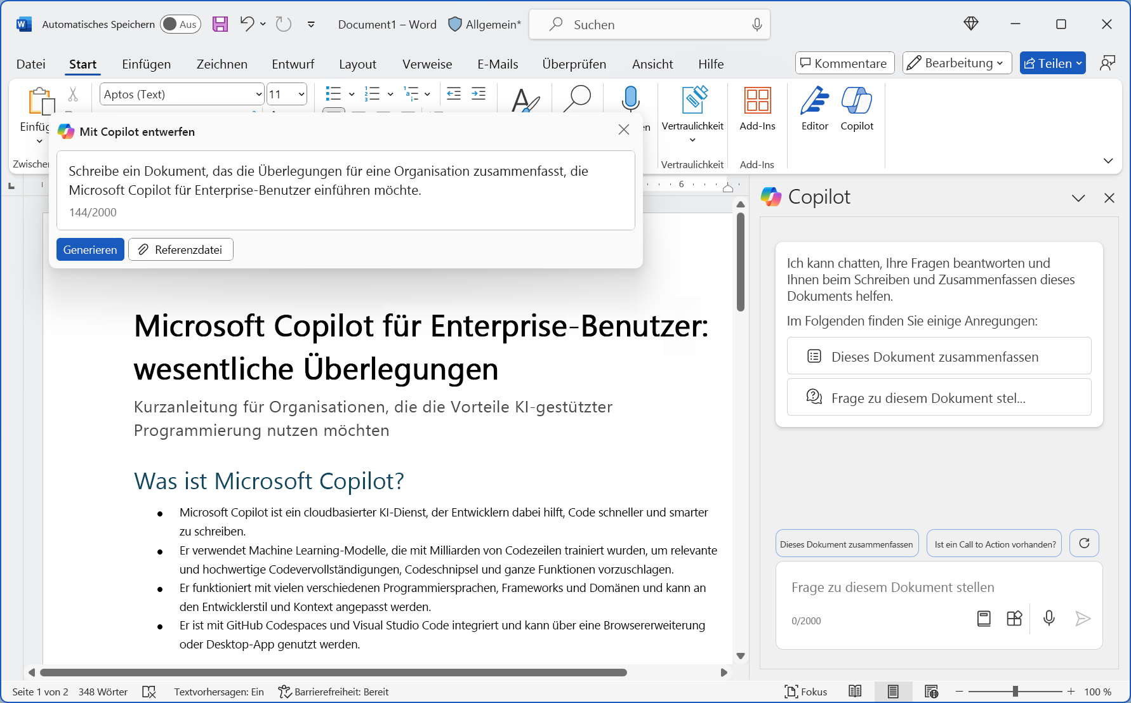Image resolution: width=1131 pixels, height=703 pixels.
Task: Click the zoom out minus button
Action: coord(960,692)
